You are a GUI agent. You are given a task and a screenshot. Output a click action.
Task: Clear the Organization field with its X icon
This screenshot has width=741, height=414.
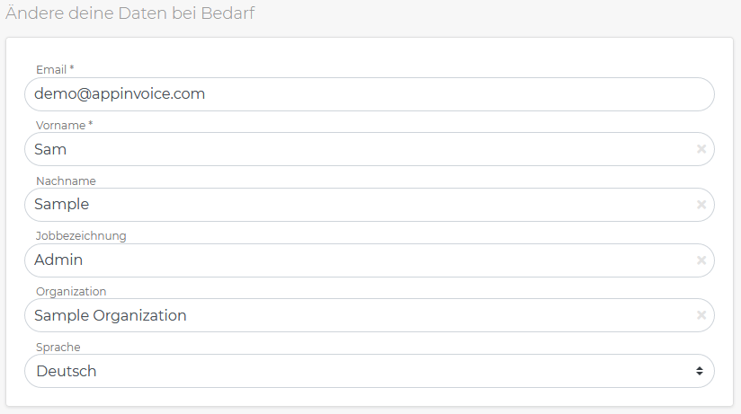pos(701,315)
